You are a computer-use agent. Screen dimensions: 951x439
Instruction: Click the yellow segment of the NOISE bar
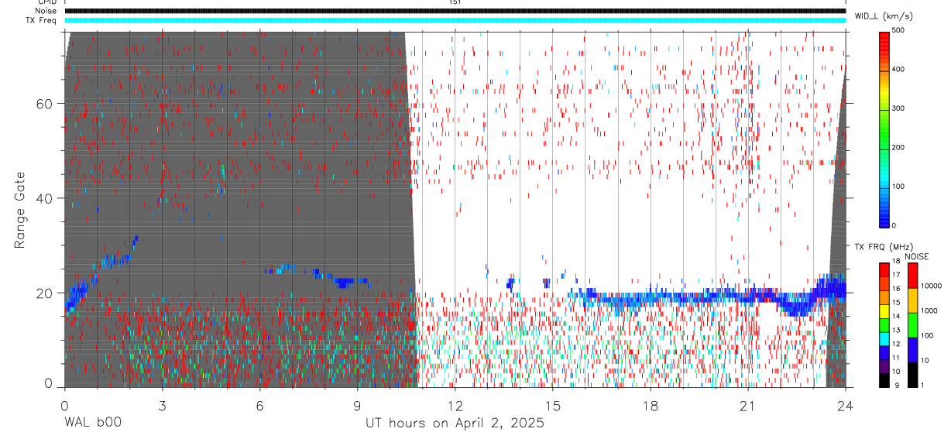click(912, 300)
